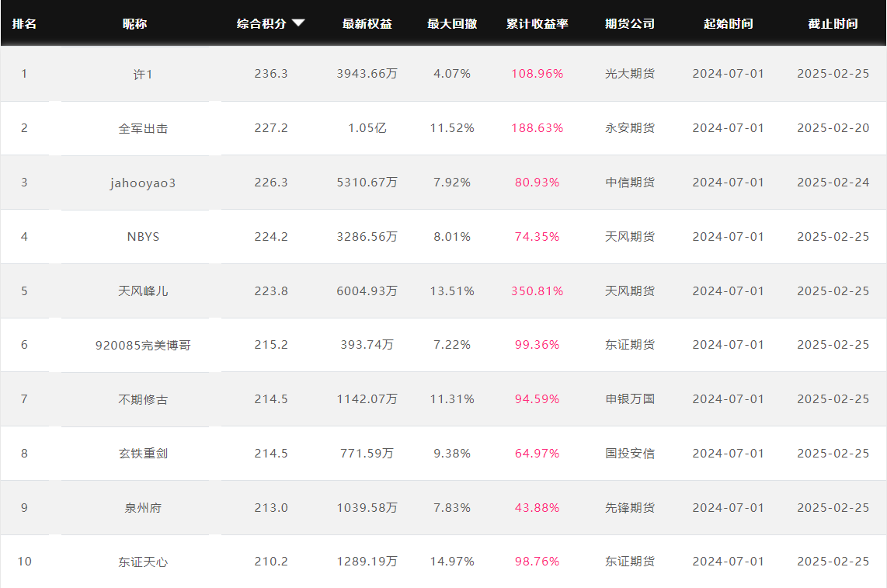Select equity value 1142.07万
The width and height of the screenshot is (887, 588).
pos(367,399)
